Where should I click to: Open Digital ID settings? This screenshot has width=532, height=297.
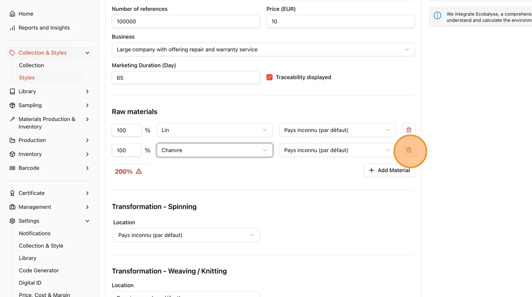click(x=30, y=283)
